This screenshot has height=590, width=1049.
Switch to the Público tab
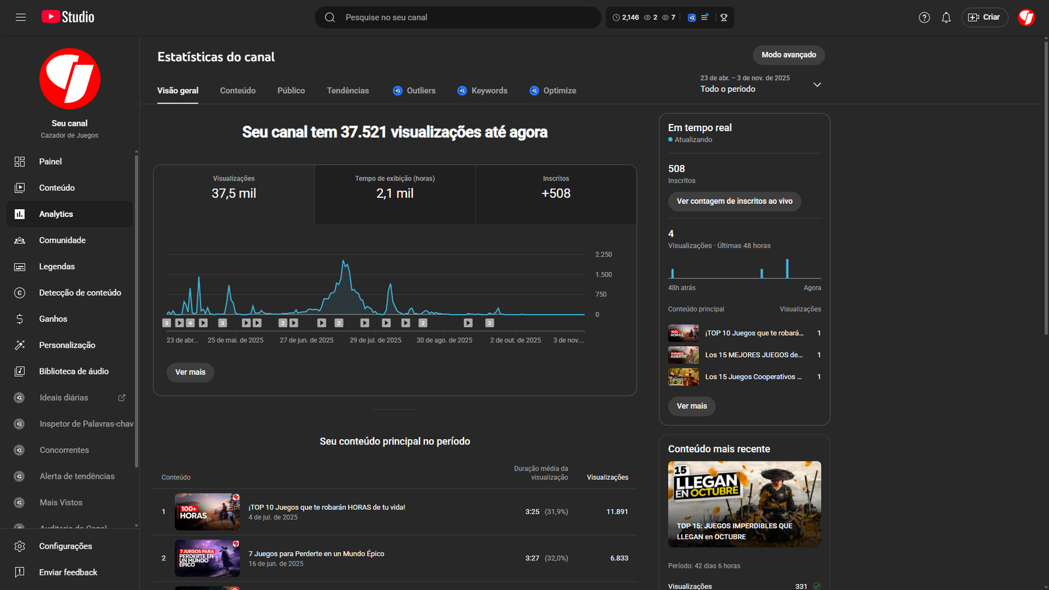coord(291,90)
